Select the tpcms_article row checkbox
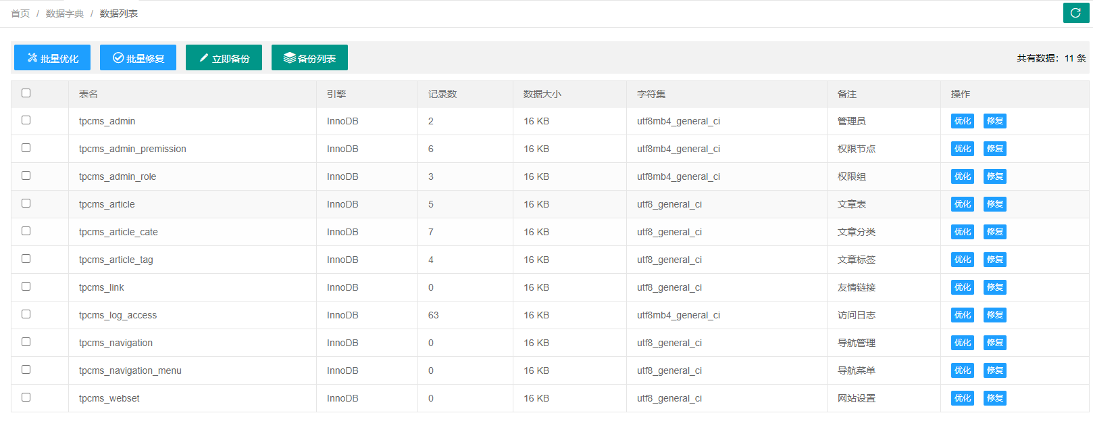Screen dimensions: 1093x434 pyautogui.click(x=26, y=203)
